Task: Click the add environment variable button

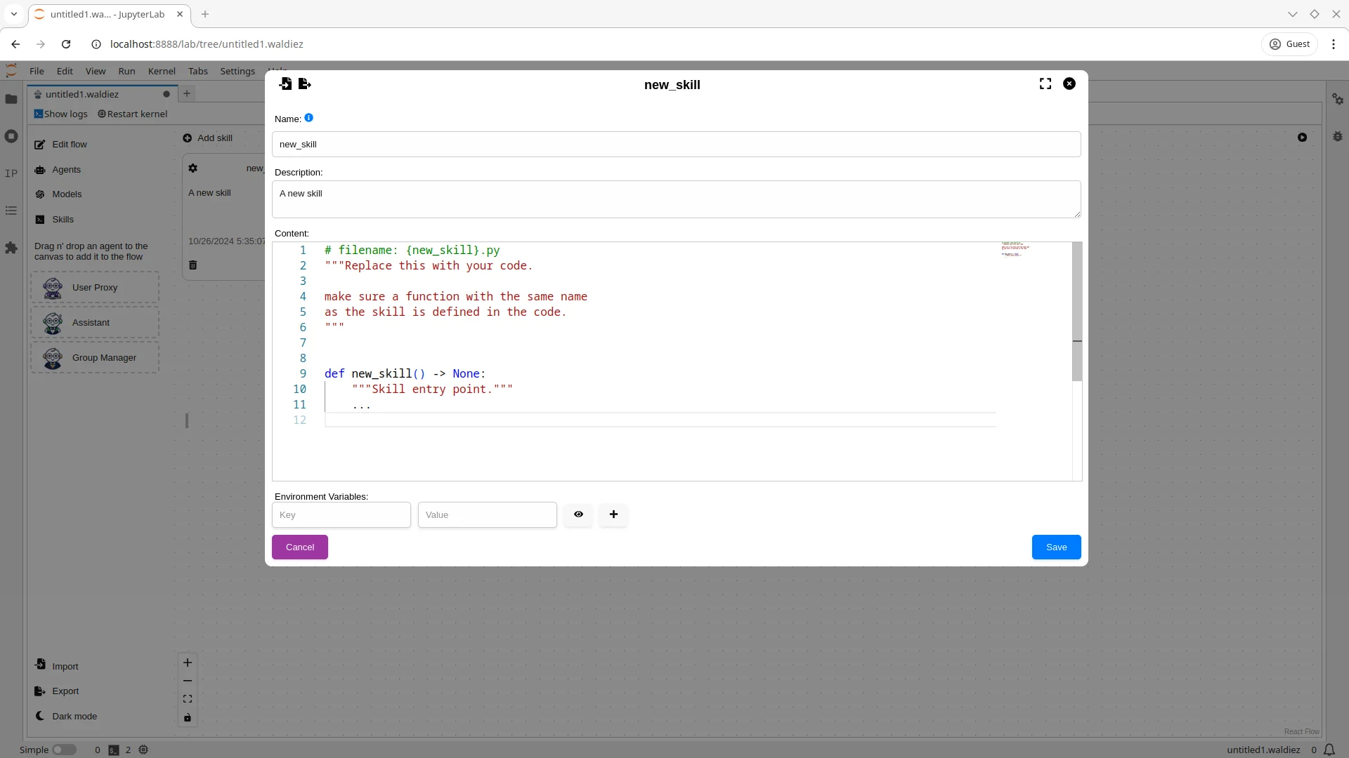Action: coord(614,514)
